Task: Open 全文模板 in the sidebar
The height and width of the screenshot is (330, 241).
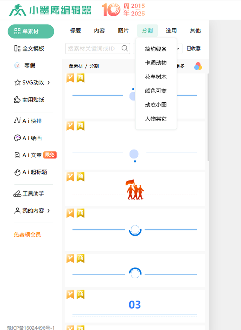Action: (33, 49)
